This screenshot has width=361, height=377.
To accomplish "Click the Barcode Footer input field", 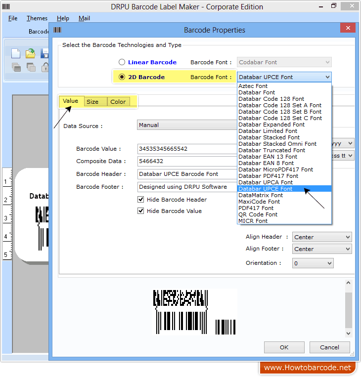I will pos(187,187).
